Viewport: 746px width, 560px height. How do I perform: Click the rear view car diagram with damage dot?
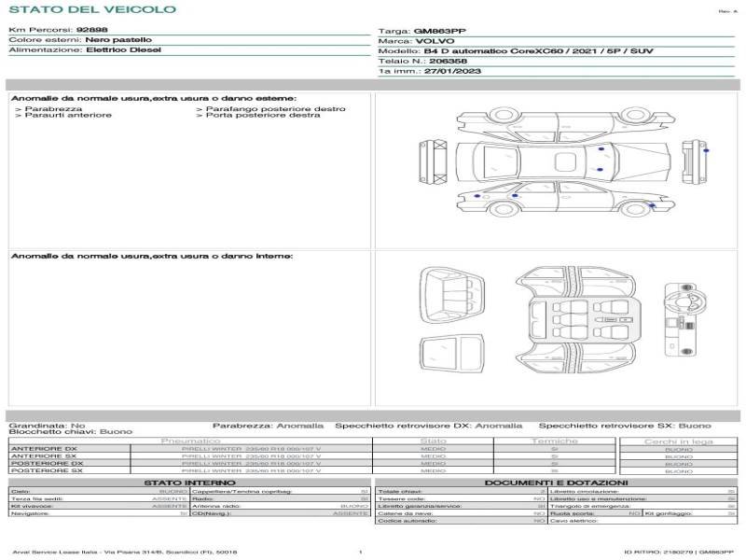(692, 161)
